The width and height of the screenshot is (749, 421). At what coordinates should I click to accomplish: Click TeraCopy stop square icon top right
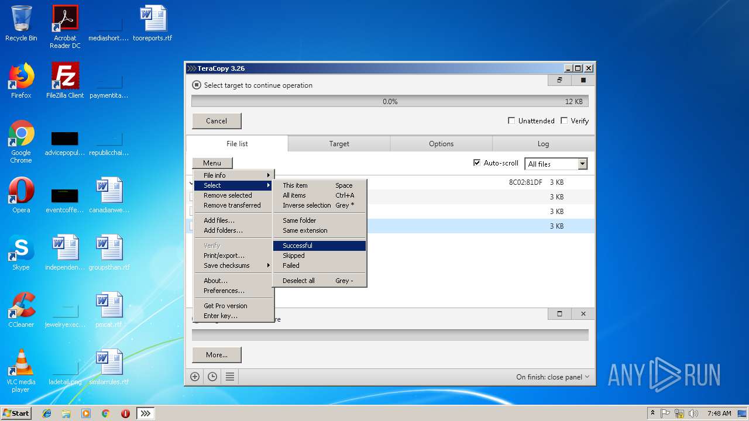[583, 80]
